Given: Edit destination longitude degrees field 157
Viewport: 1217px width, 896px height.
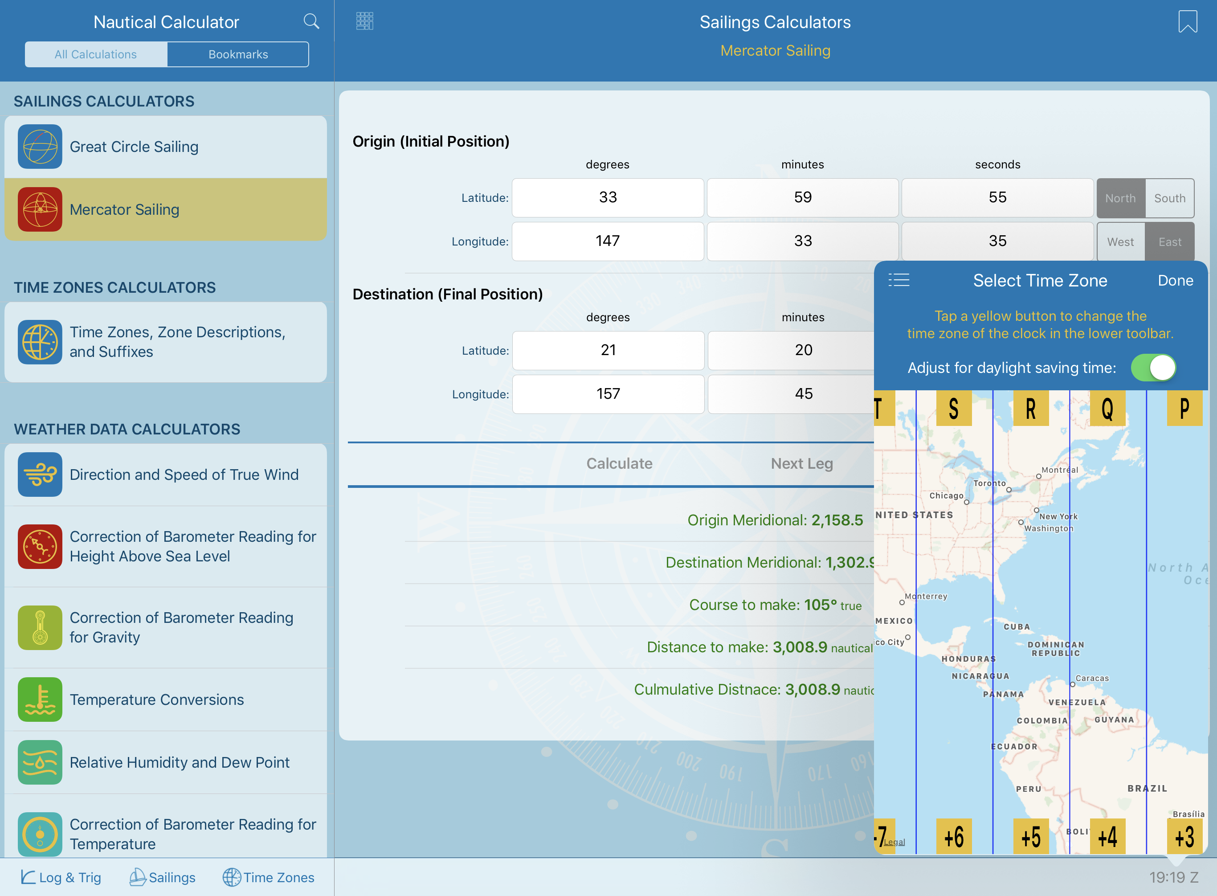Looking at the screenshot, I should coord(608,394).
